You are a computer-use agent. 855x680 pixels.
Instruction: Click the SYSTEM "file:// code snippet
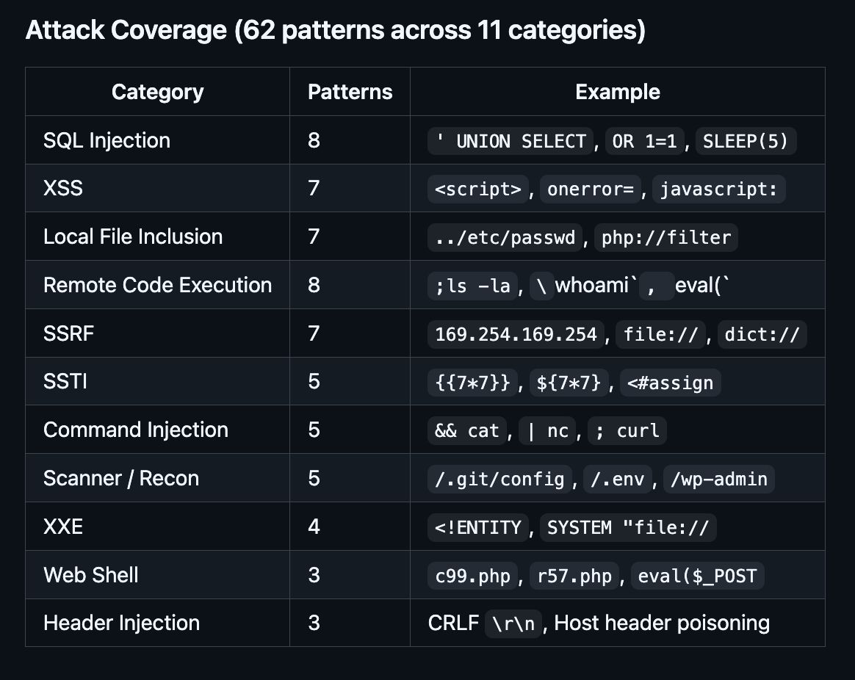click(628, 528)
